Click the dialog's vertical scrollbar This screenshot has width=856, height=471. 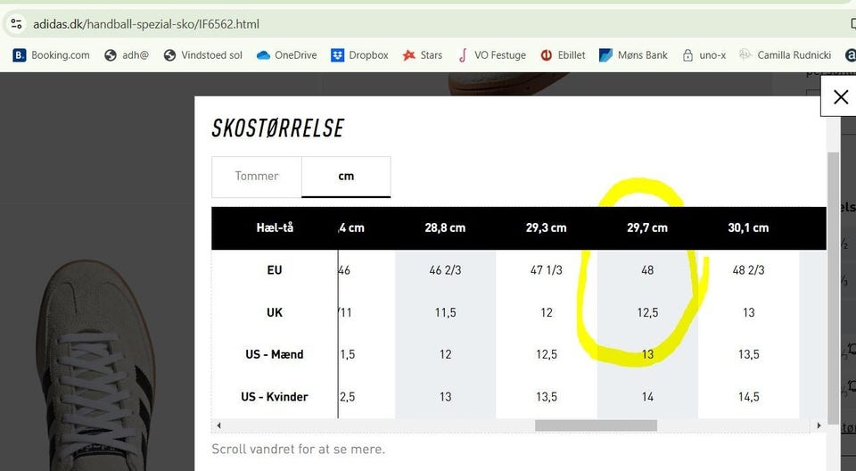(x=834, y=285)
